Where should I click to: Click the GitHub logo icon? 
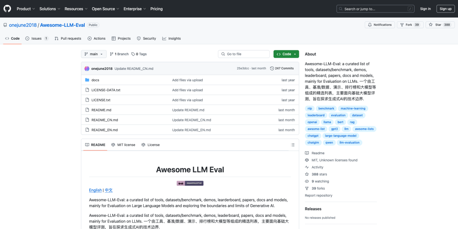[x=8, y=9]
